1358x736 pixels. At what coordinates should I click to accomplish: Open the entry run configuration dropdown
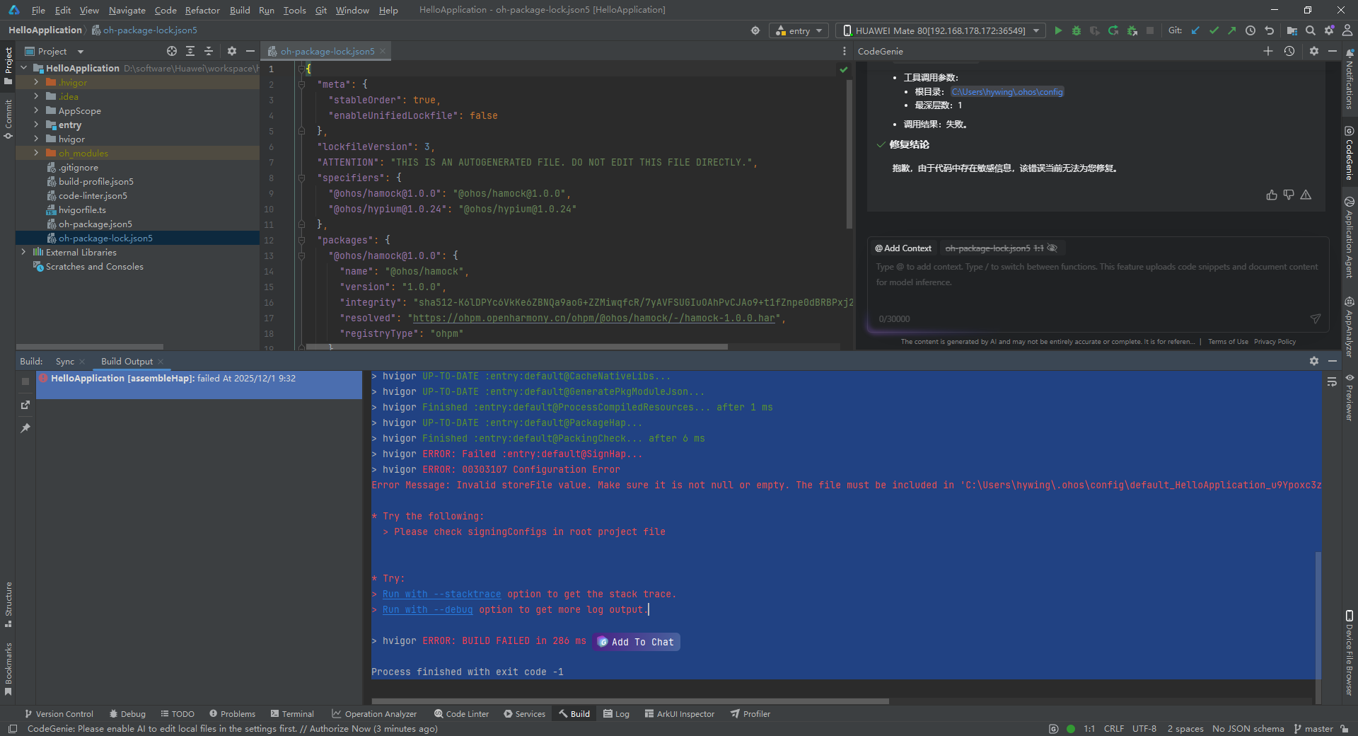click(x=799, y=30)
